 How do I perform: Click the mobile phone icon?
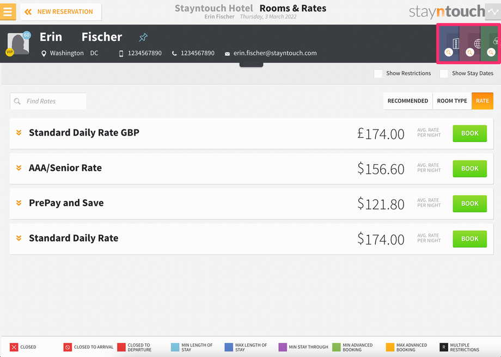point(121,54)
